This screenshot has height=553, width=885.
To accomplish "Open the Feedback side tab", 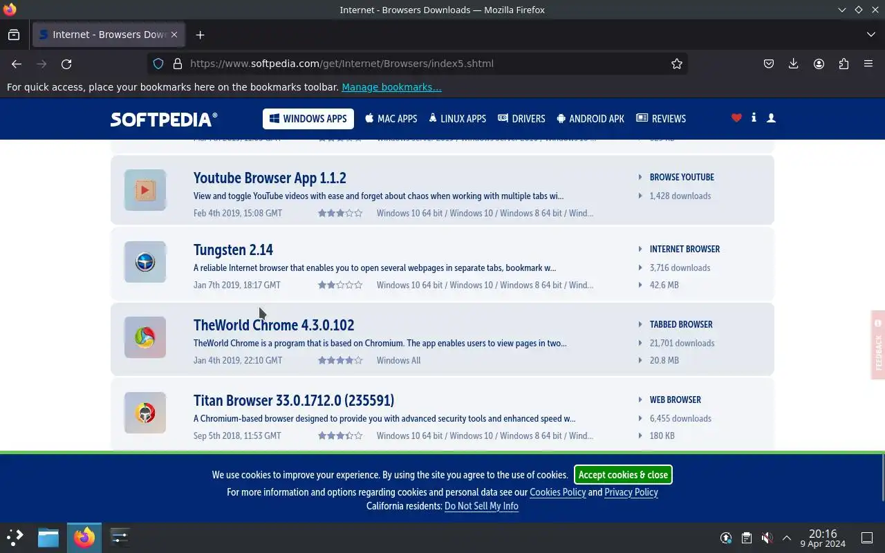I will (x=878, y=345).
